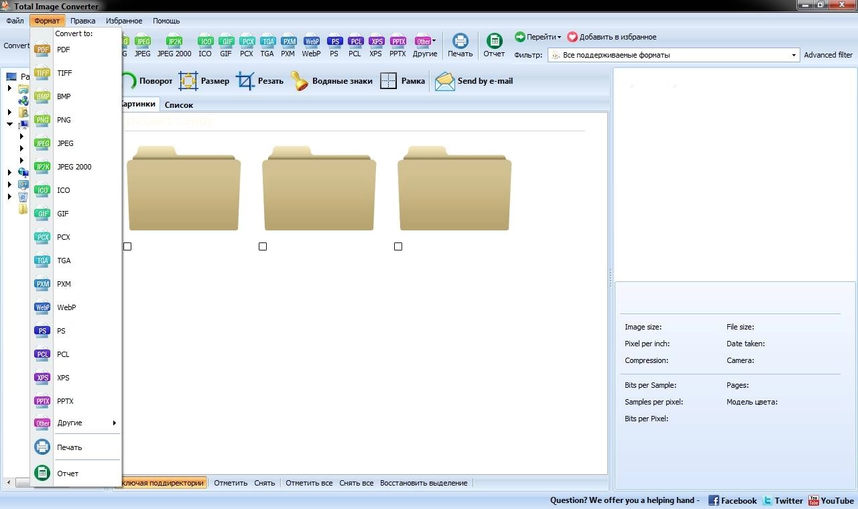Switch to the Список tab
Image resolution: width=858 pixels, height=509 pixels.
point(179,104)
